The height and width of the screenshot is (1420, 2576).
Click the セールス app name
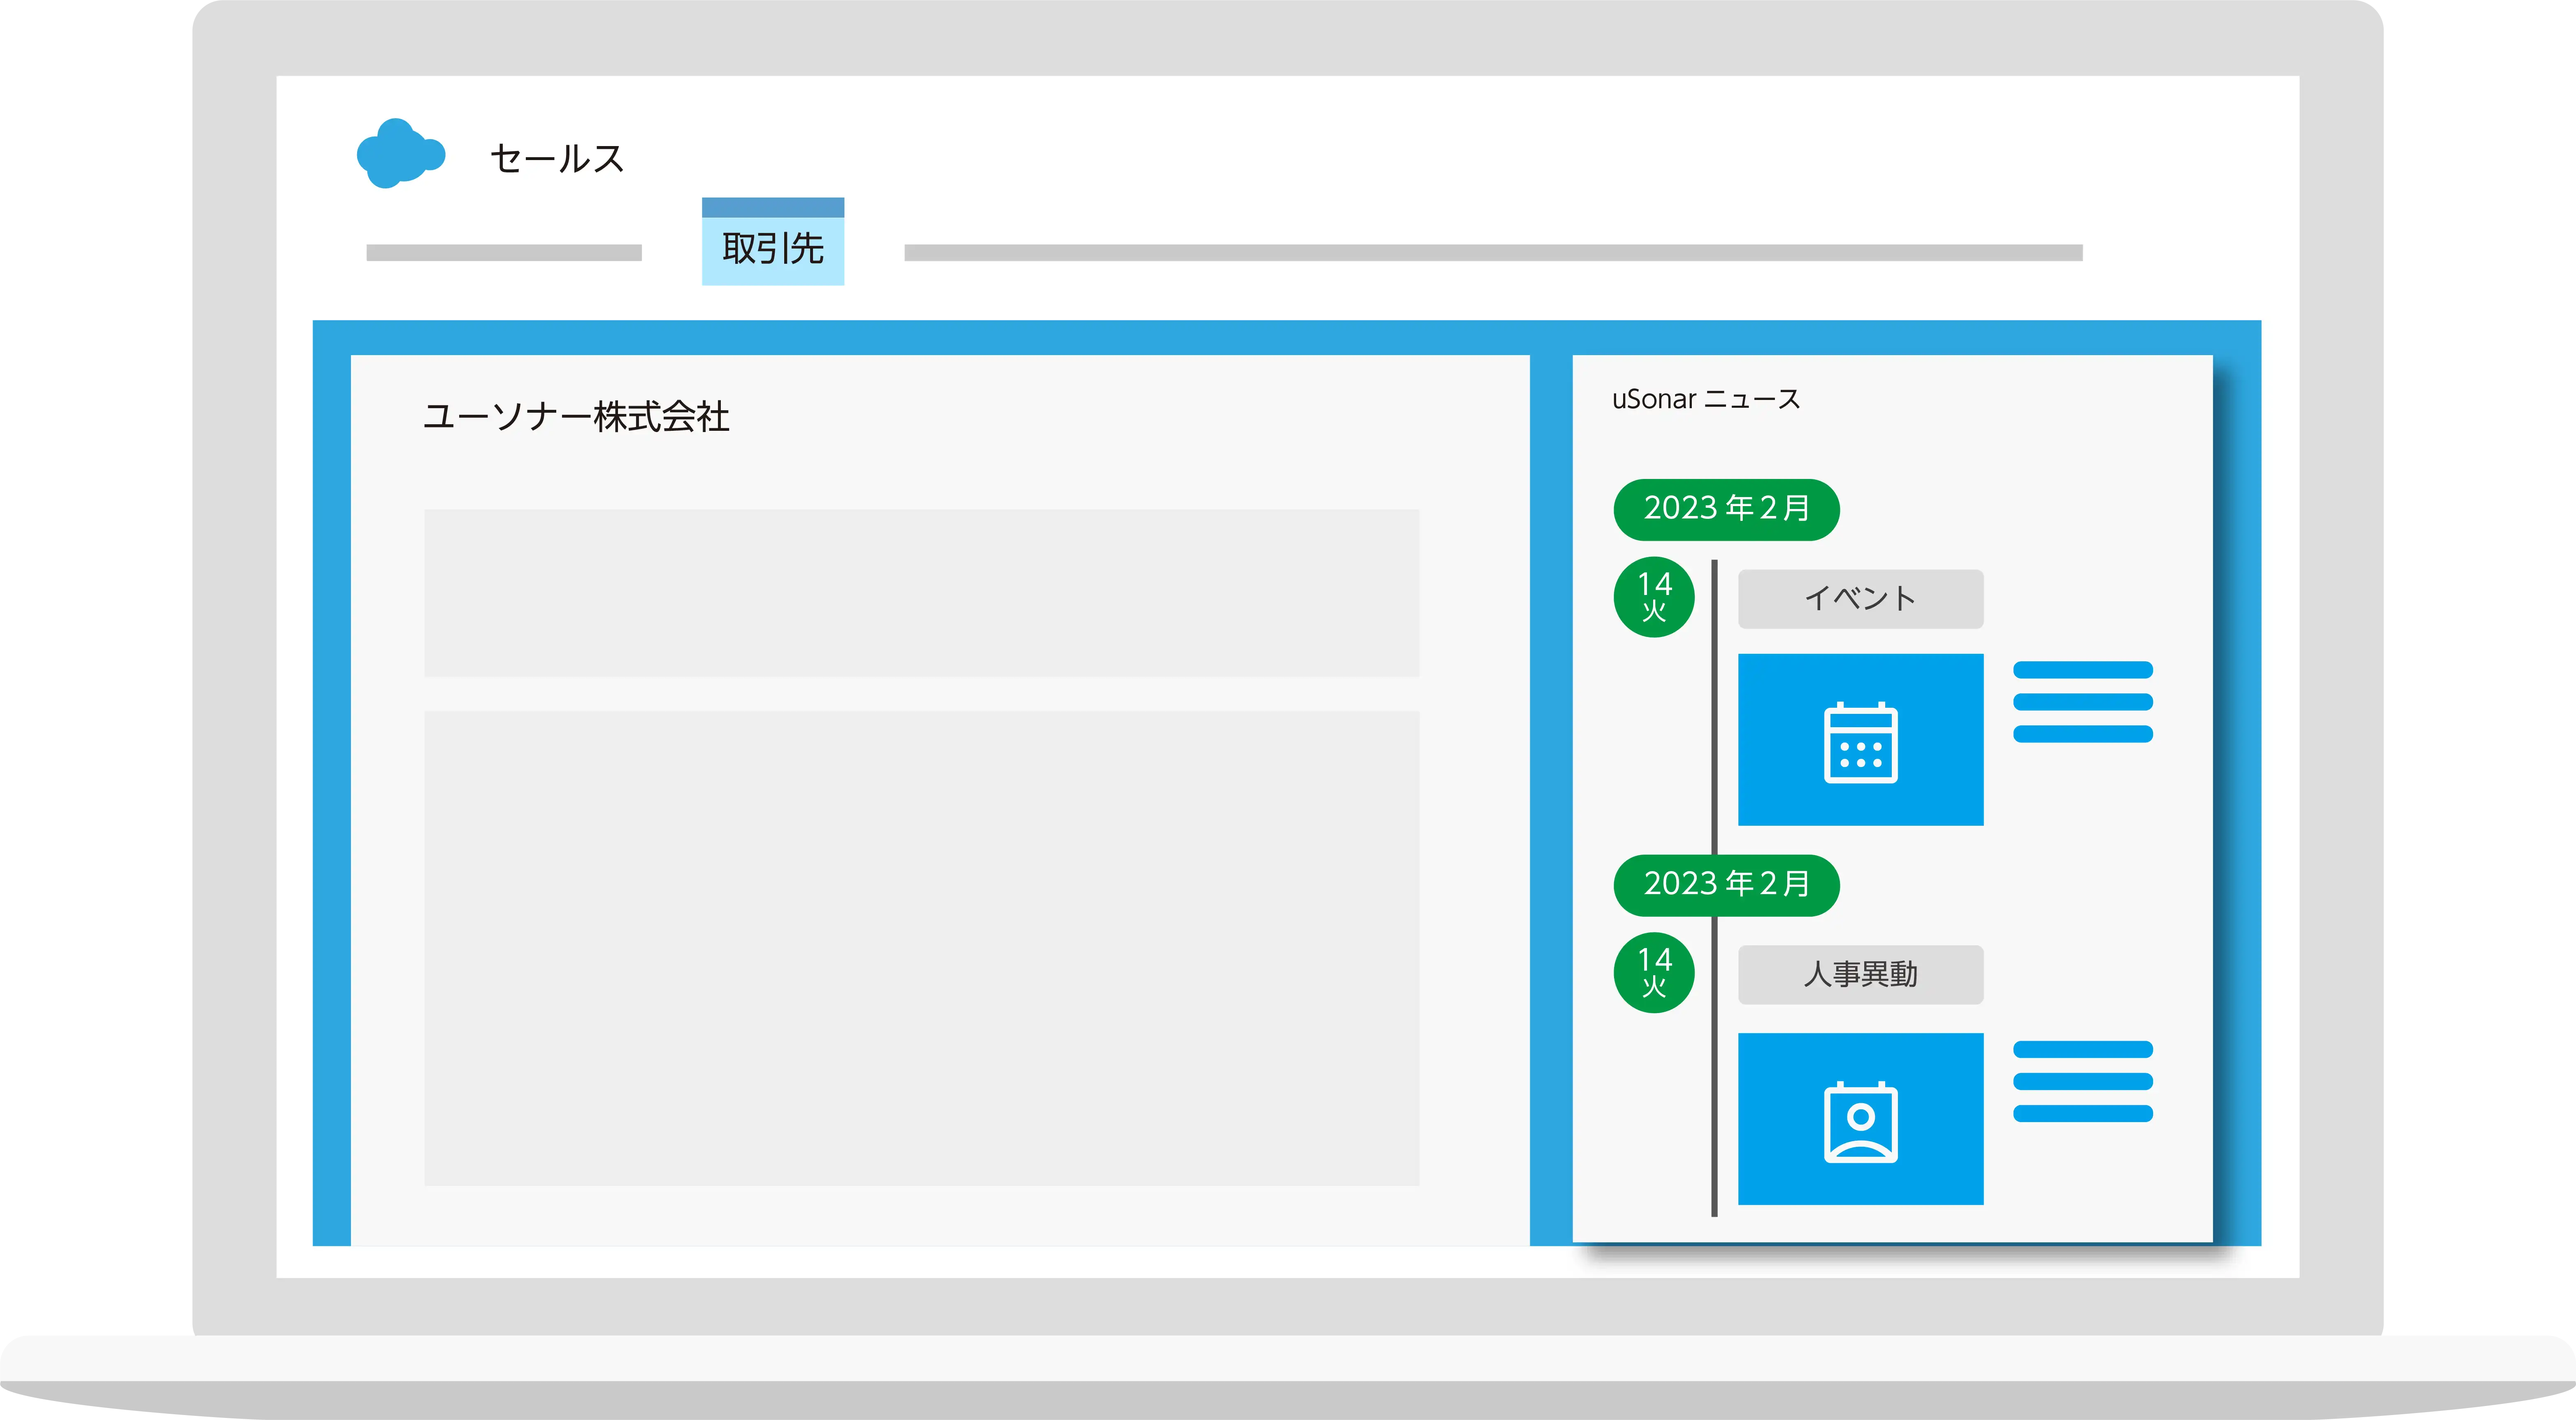pos(557,158)
